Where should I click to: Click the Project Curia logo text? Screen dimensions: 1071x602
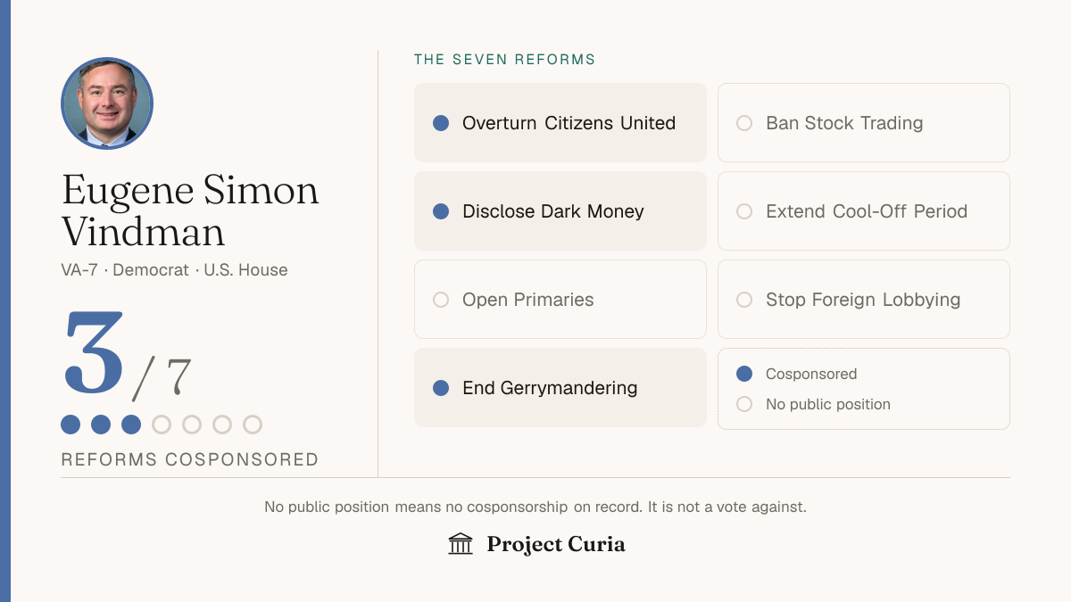(x=556, y=544)
